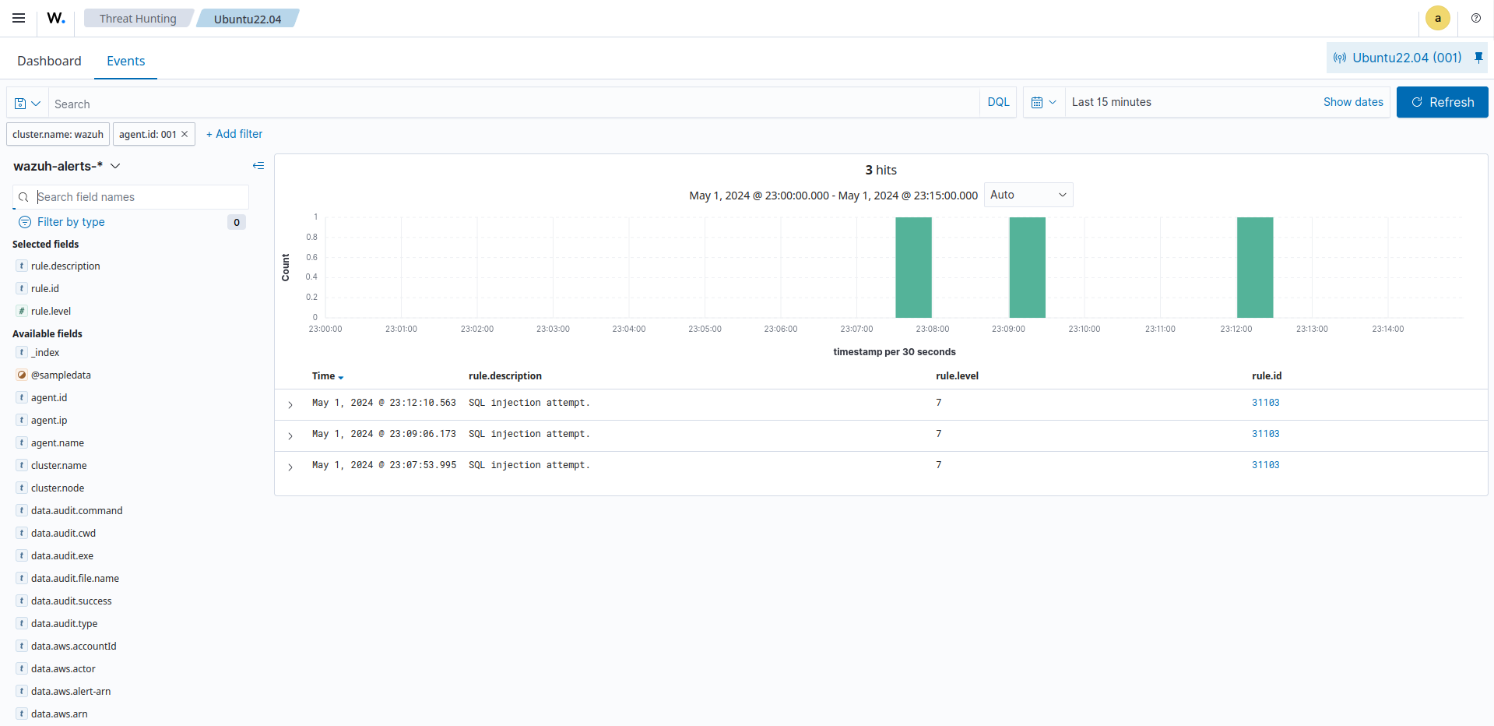
Task: Go to Threat Hunting breadcrumb
Action: [x=138, y=19]
